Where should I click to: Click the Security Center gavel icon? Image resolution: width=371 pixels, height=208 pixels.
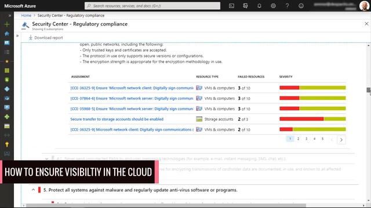pyautogui.click(x=25, y=25)
